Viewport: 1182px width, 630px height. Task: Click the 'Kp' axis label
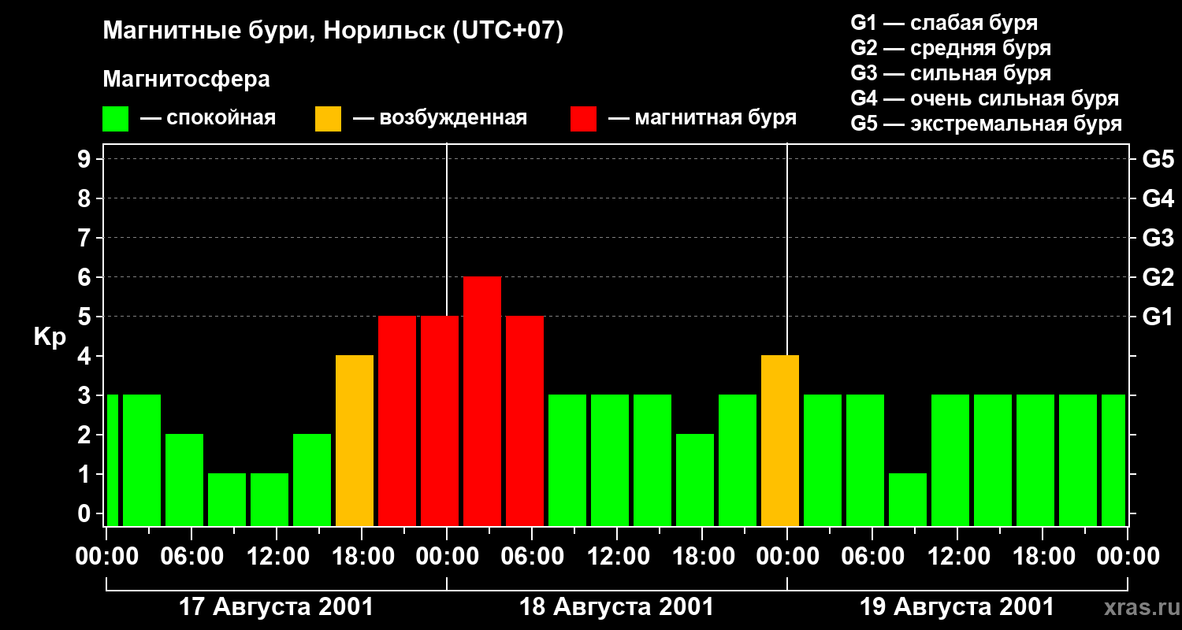coord(50,337)
